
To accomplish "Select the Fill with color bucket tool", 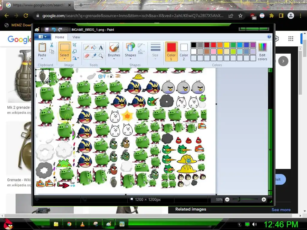I will [94, 47].
